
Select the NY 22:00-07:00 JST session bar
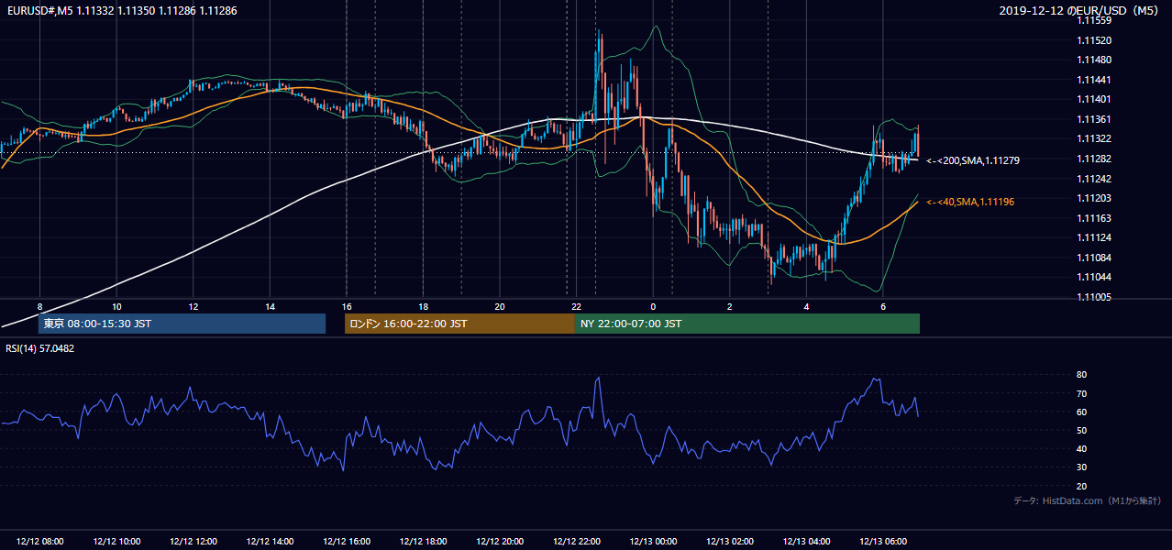(747, 324)
